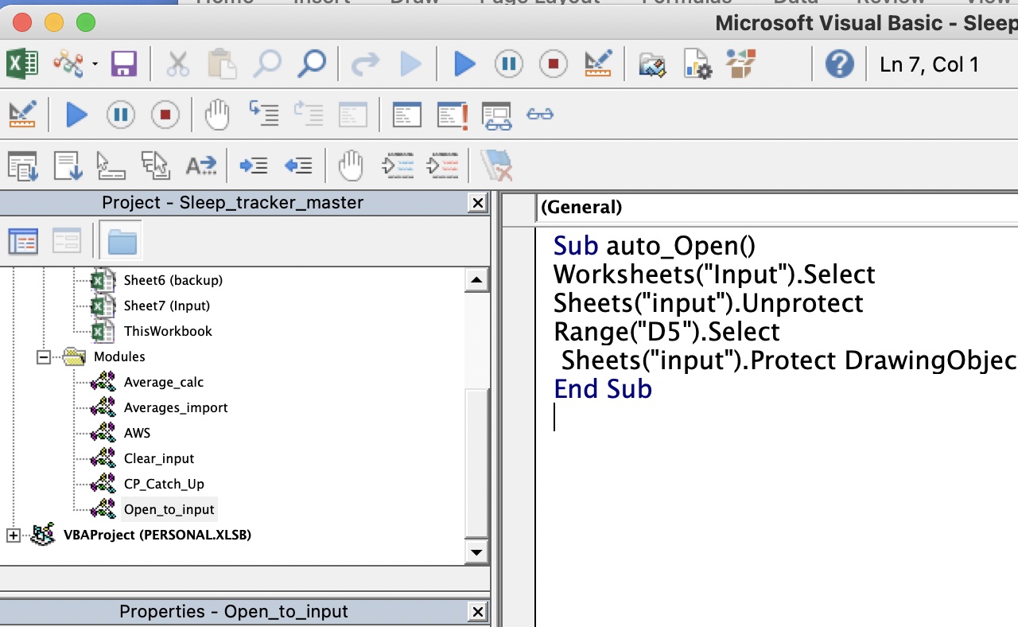Outdent the code with the Outdent icon
Screen dimensions: 1018x627
pos(298,166)
